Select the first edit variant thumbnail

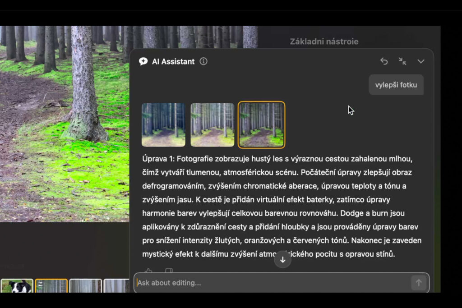[x=163, y=125]
